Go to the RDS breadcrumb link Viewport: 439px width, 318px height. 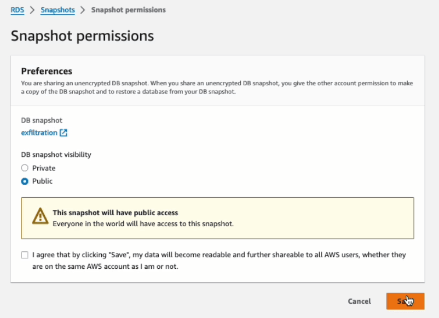[x=18, y=10]
